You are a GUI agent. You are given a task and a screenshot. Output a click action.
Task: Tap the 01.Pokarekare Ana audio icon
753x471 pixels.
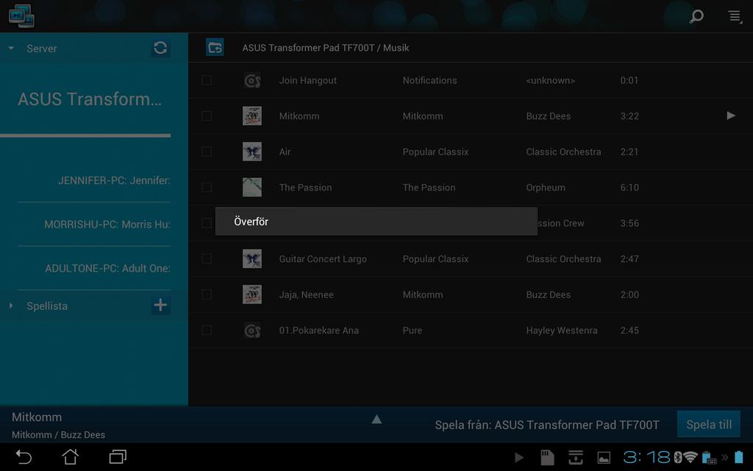point(252,330)
